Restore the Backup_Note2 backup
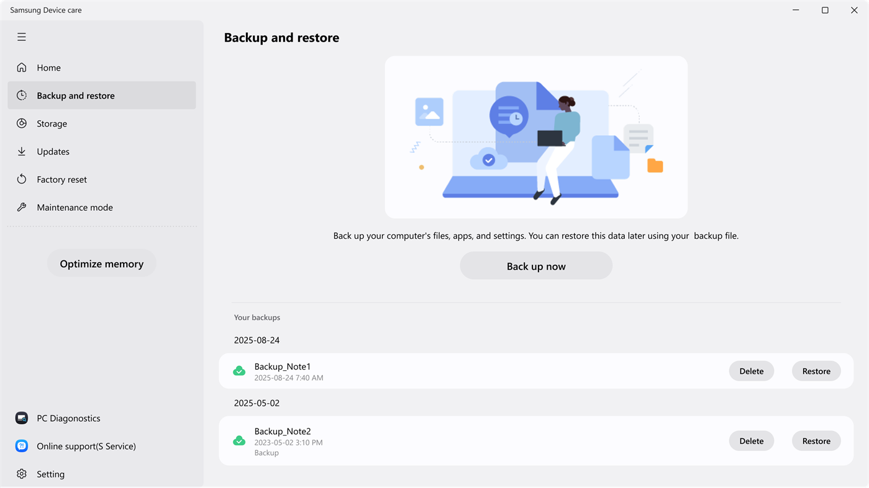This screenshot has height=488, width=869. click(x=816, y=441)
